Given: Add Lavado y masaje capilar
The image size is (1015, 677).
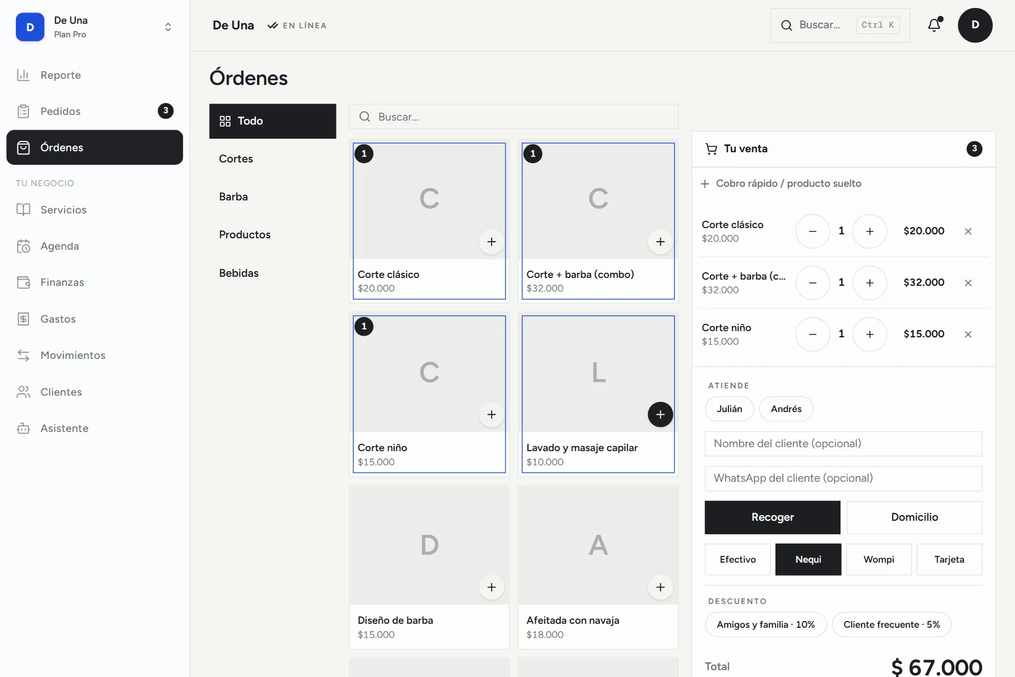Looking at the screenshot, I should click(x=660, y=414).
